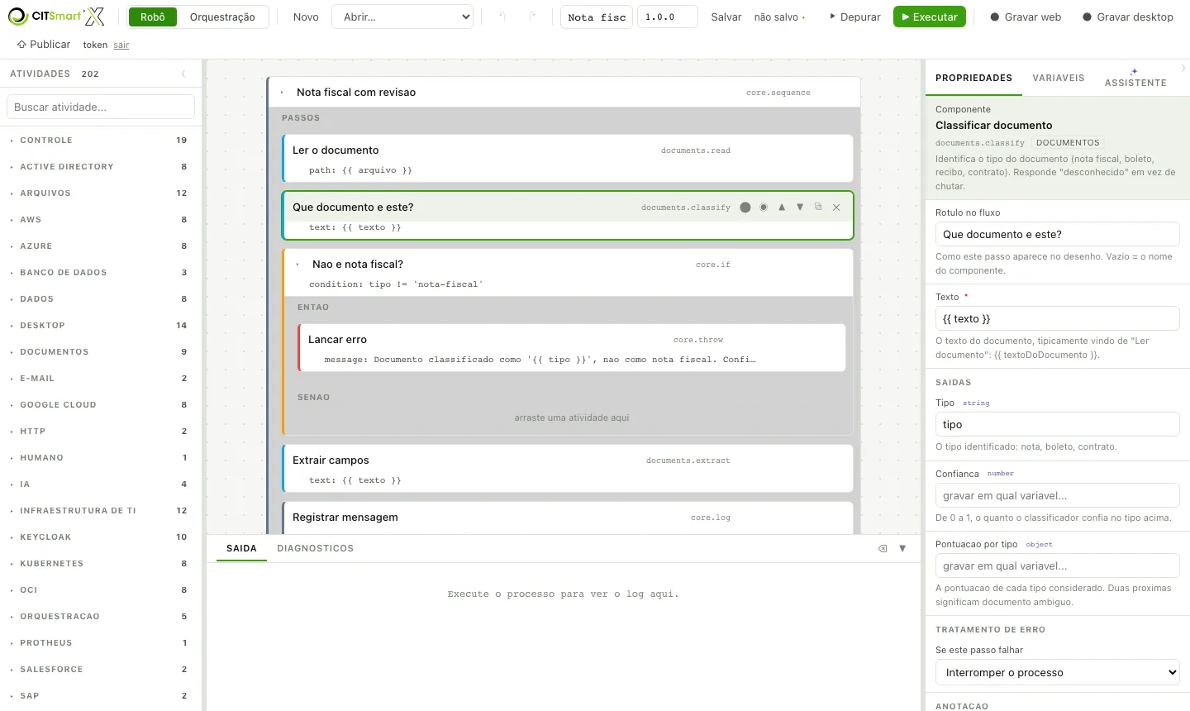Screen dimensions: 1190x711
Task: Expand the IA category
Action: [99, 484]
